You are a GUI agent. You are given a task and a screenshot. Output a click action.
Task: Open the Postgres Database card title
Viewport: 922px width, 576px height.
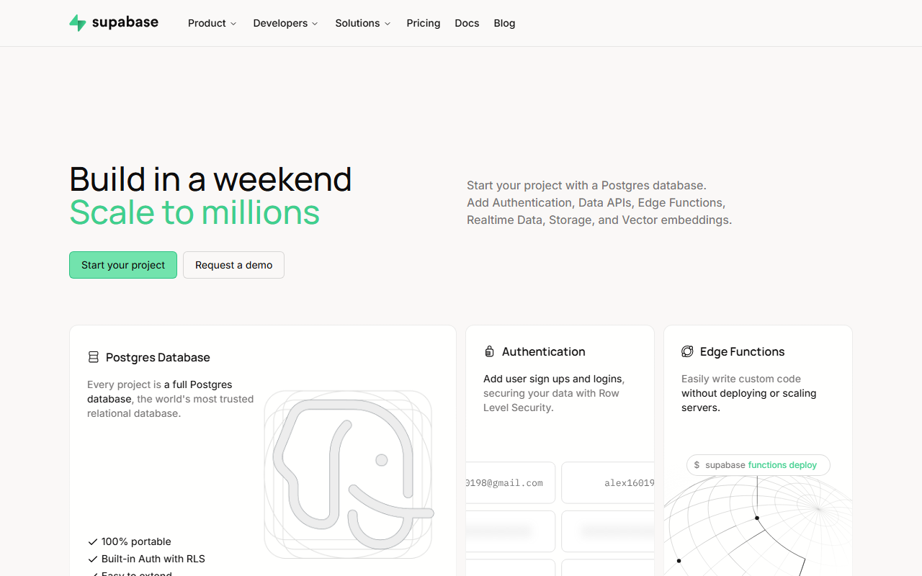point(158,357)
